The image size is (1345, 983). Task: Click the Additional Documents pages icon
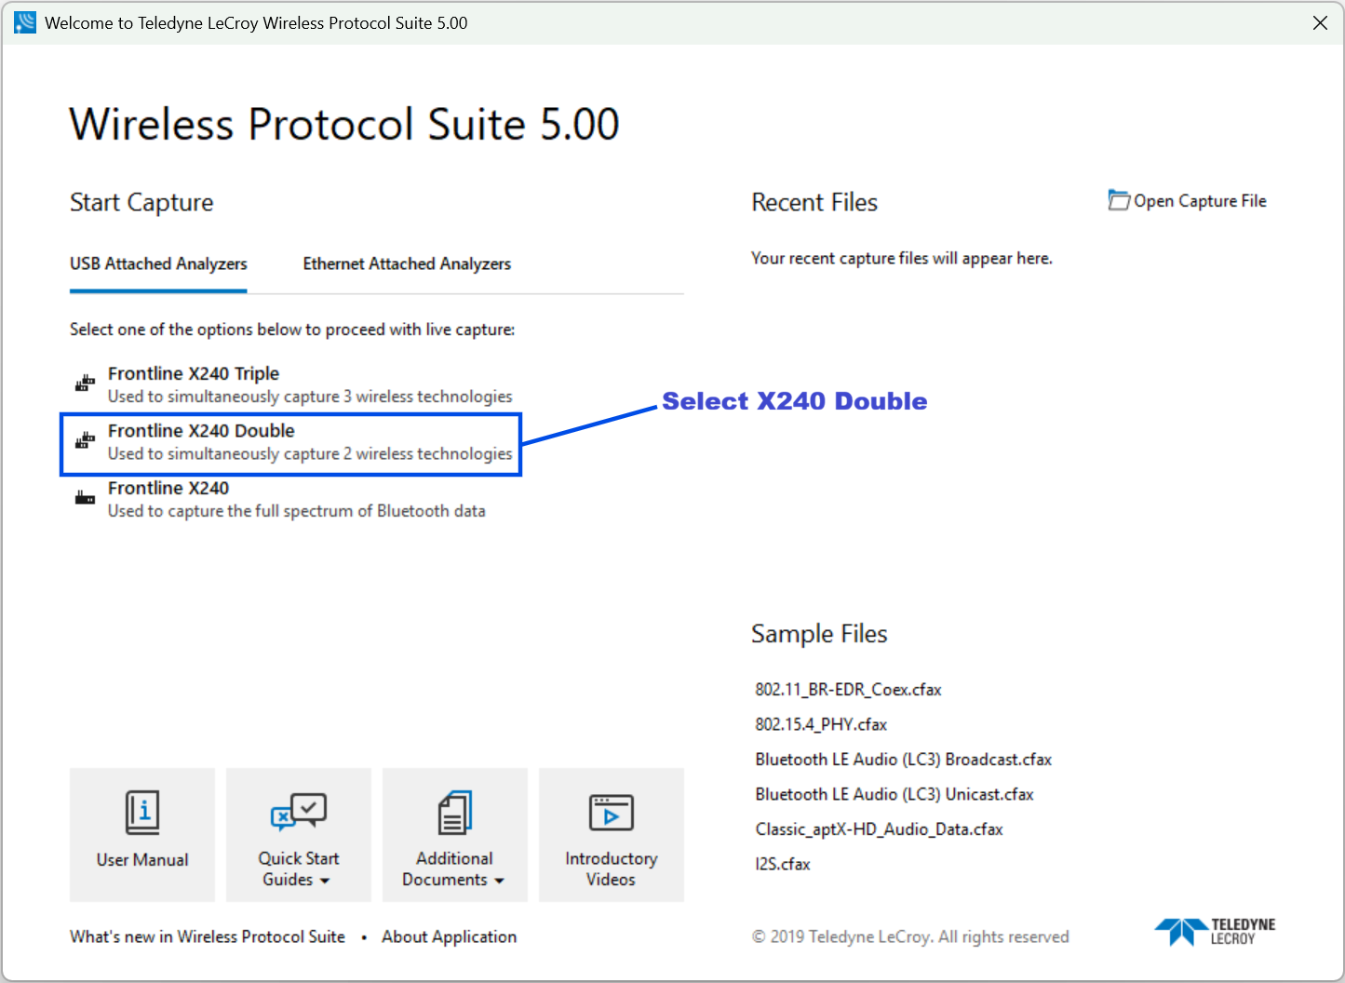[455, 812]
